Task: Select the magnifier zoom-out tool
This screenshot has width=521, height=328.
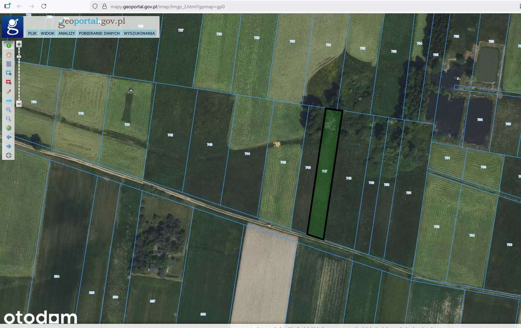Action: coord(9,119)
